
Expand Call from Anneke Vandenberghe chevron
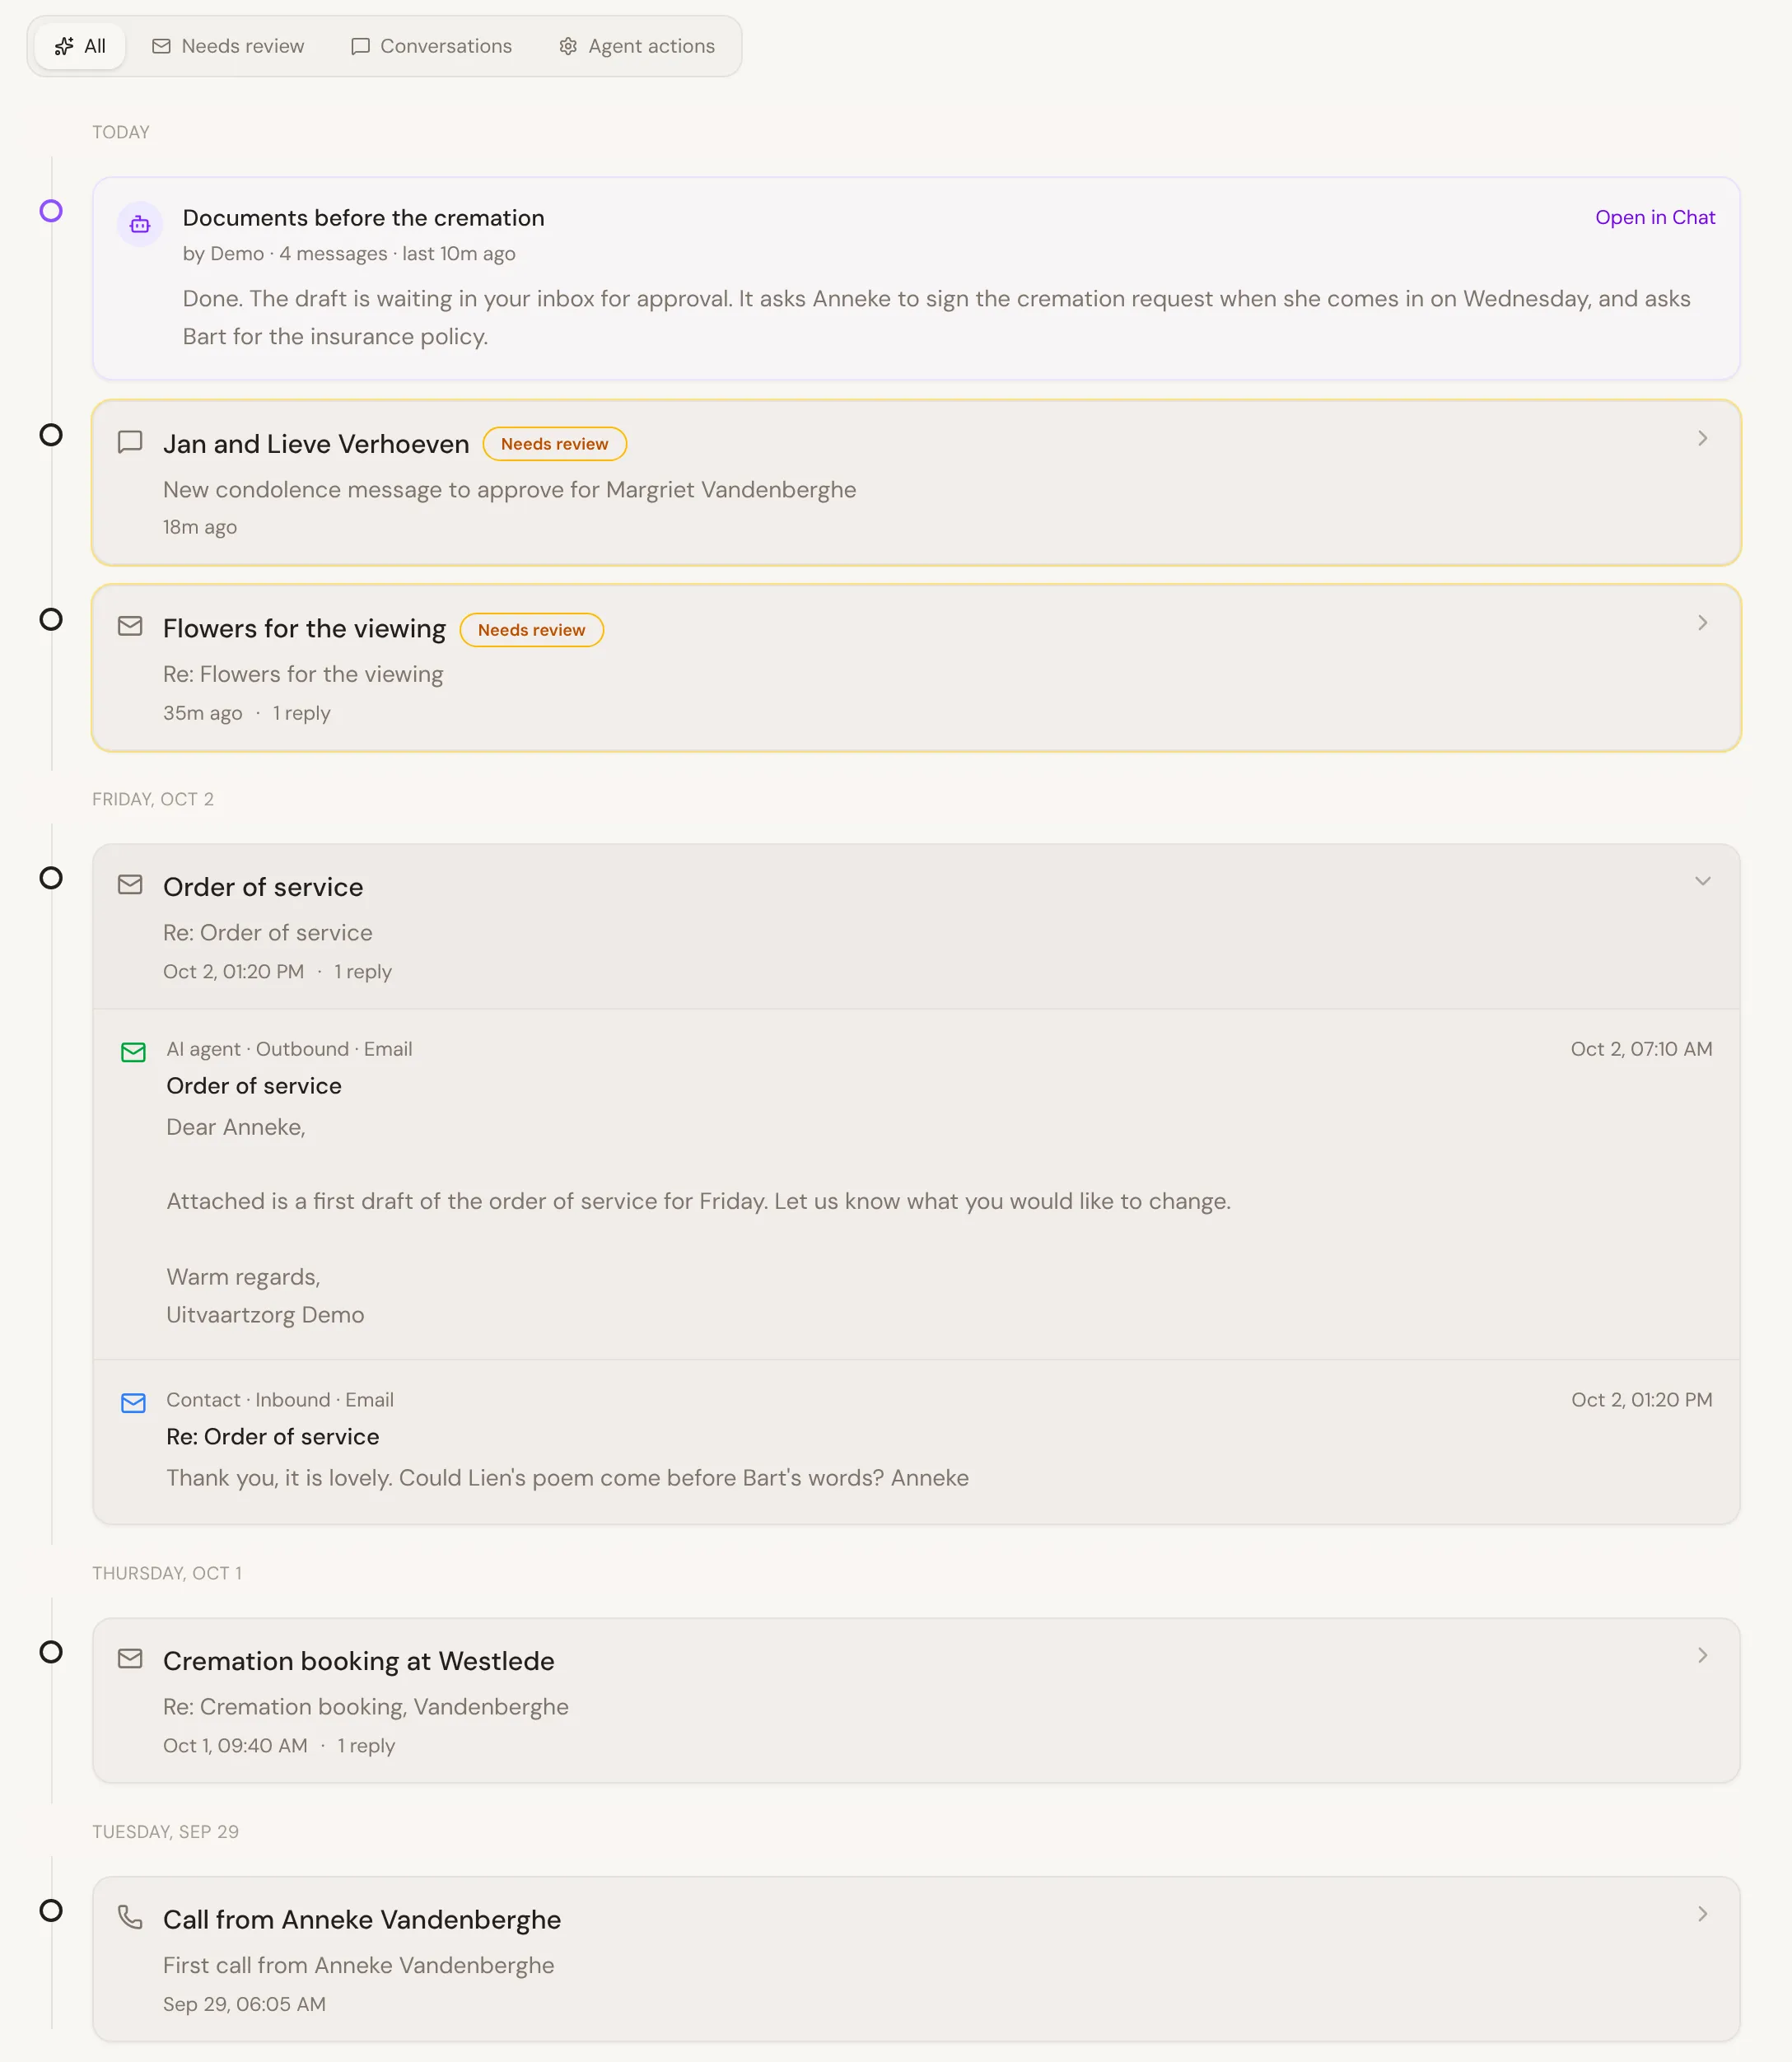1702,1914
